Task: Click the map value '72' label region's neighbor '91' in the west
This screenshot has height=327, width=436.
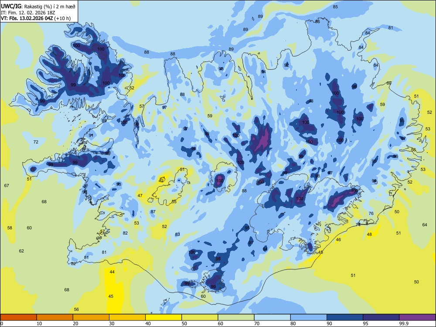Action: (91, 135)
